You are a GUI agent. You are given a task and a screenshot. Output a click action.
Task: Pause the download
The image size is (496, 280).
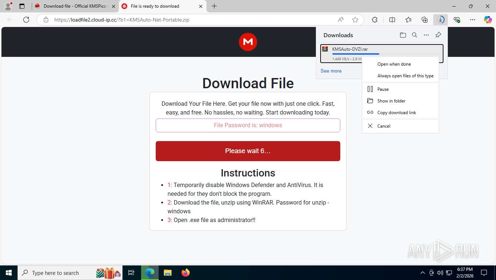point(400,89)
